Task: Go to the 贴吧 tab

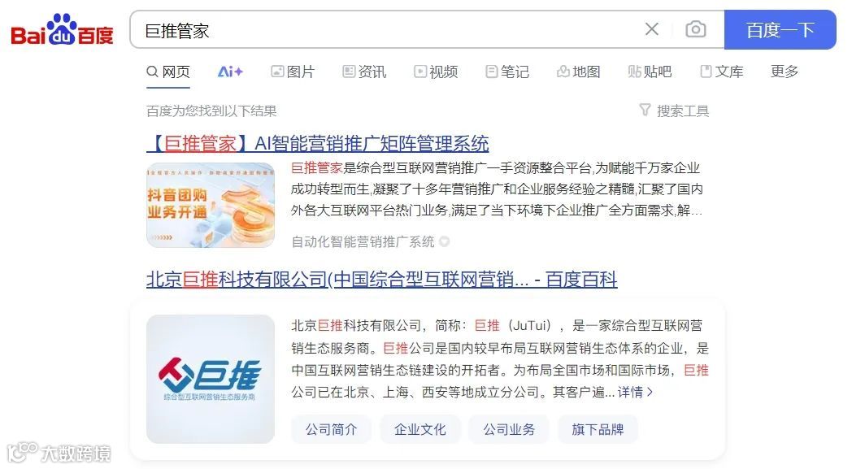Action: (x=650, y=72)
